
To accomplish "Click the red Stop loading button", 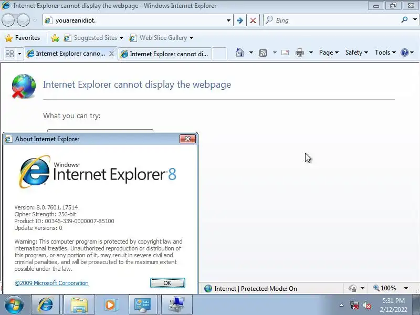I will click(253, 20).
